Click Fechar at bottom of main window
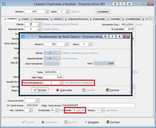 tap(113, 122)
